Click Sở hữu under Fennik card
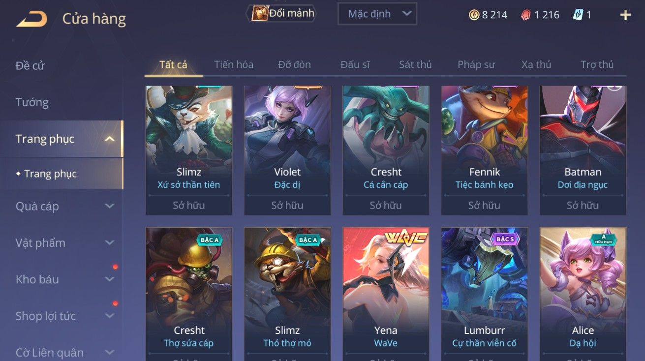The height and width of the screenshot is (361, 645). pyautogui.click(x=484, y=205)
